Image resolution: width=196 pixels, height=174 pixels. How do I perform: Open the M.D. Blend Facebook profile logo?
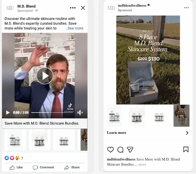click(10, 8)
